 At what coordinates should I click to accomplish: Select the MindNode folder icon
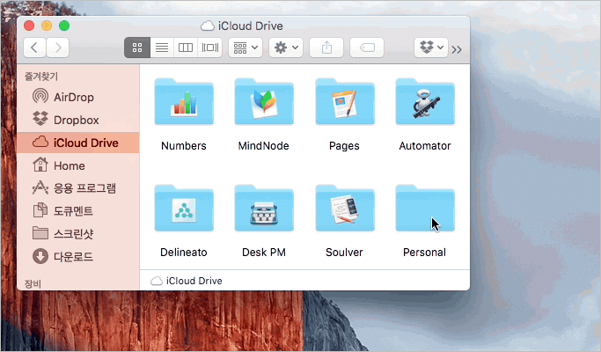pos(264,102)
